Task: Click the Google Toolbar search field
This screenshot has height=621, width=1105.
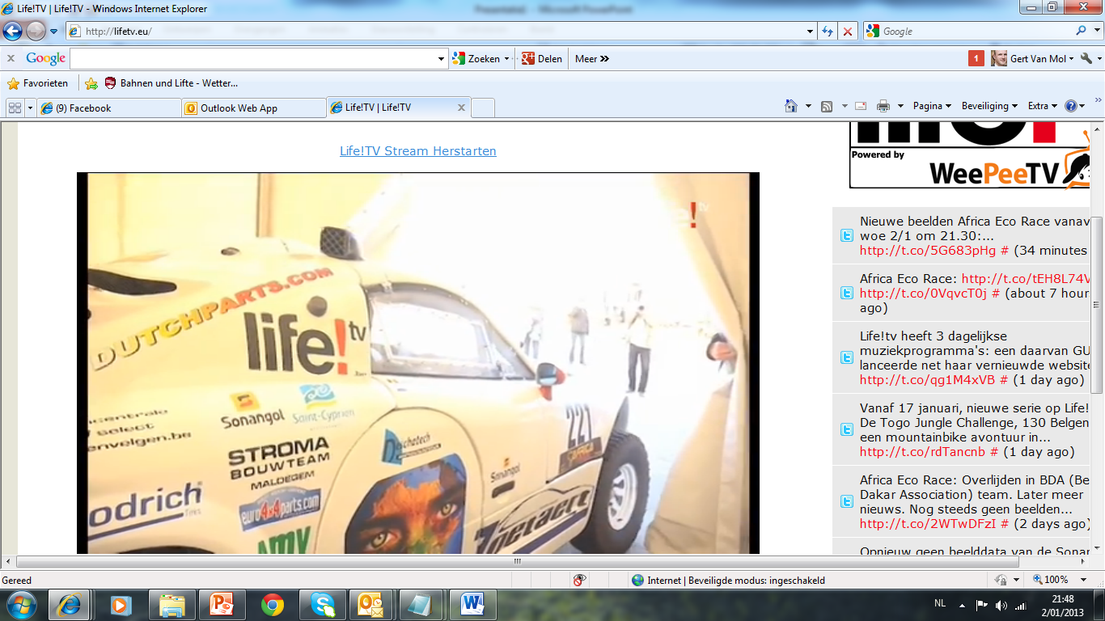Action: tap(253, 58)
